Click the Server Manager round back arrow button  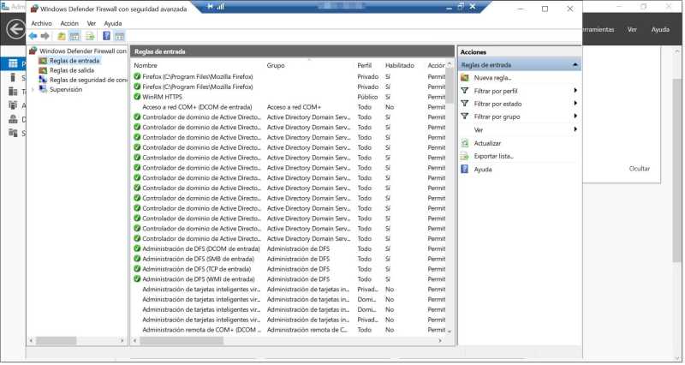16,29
